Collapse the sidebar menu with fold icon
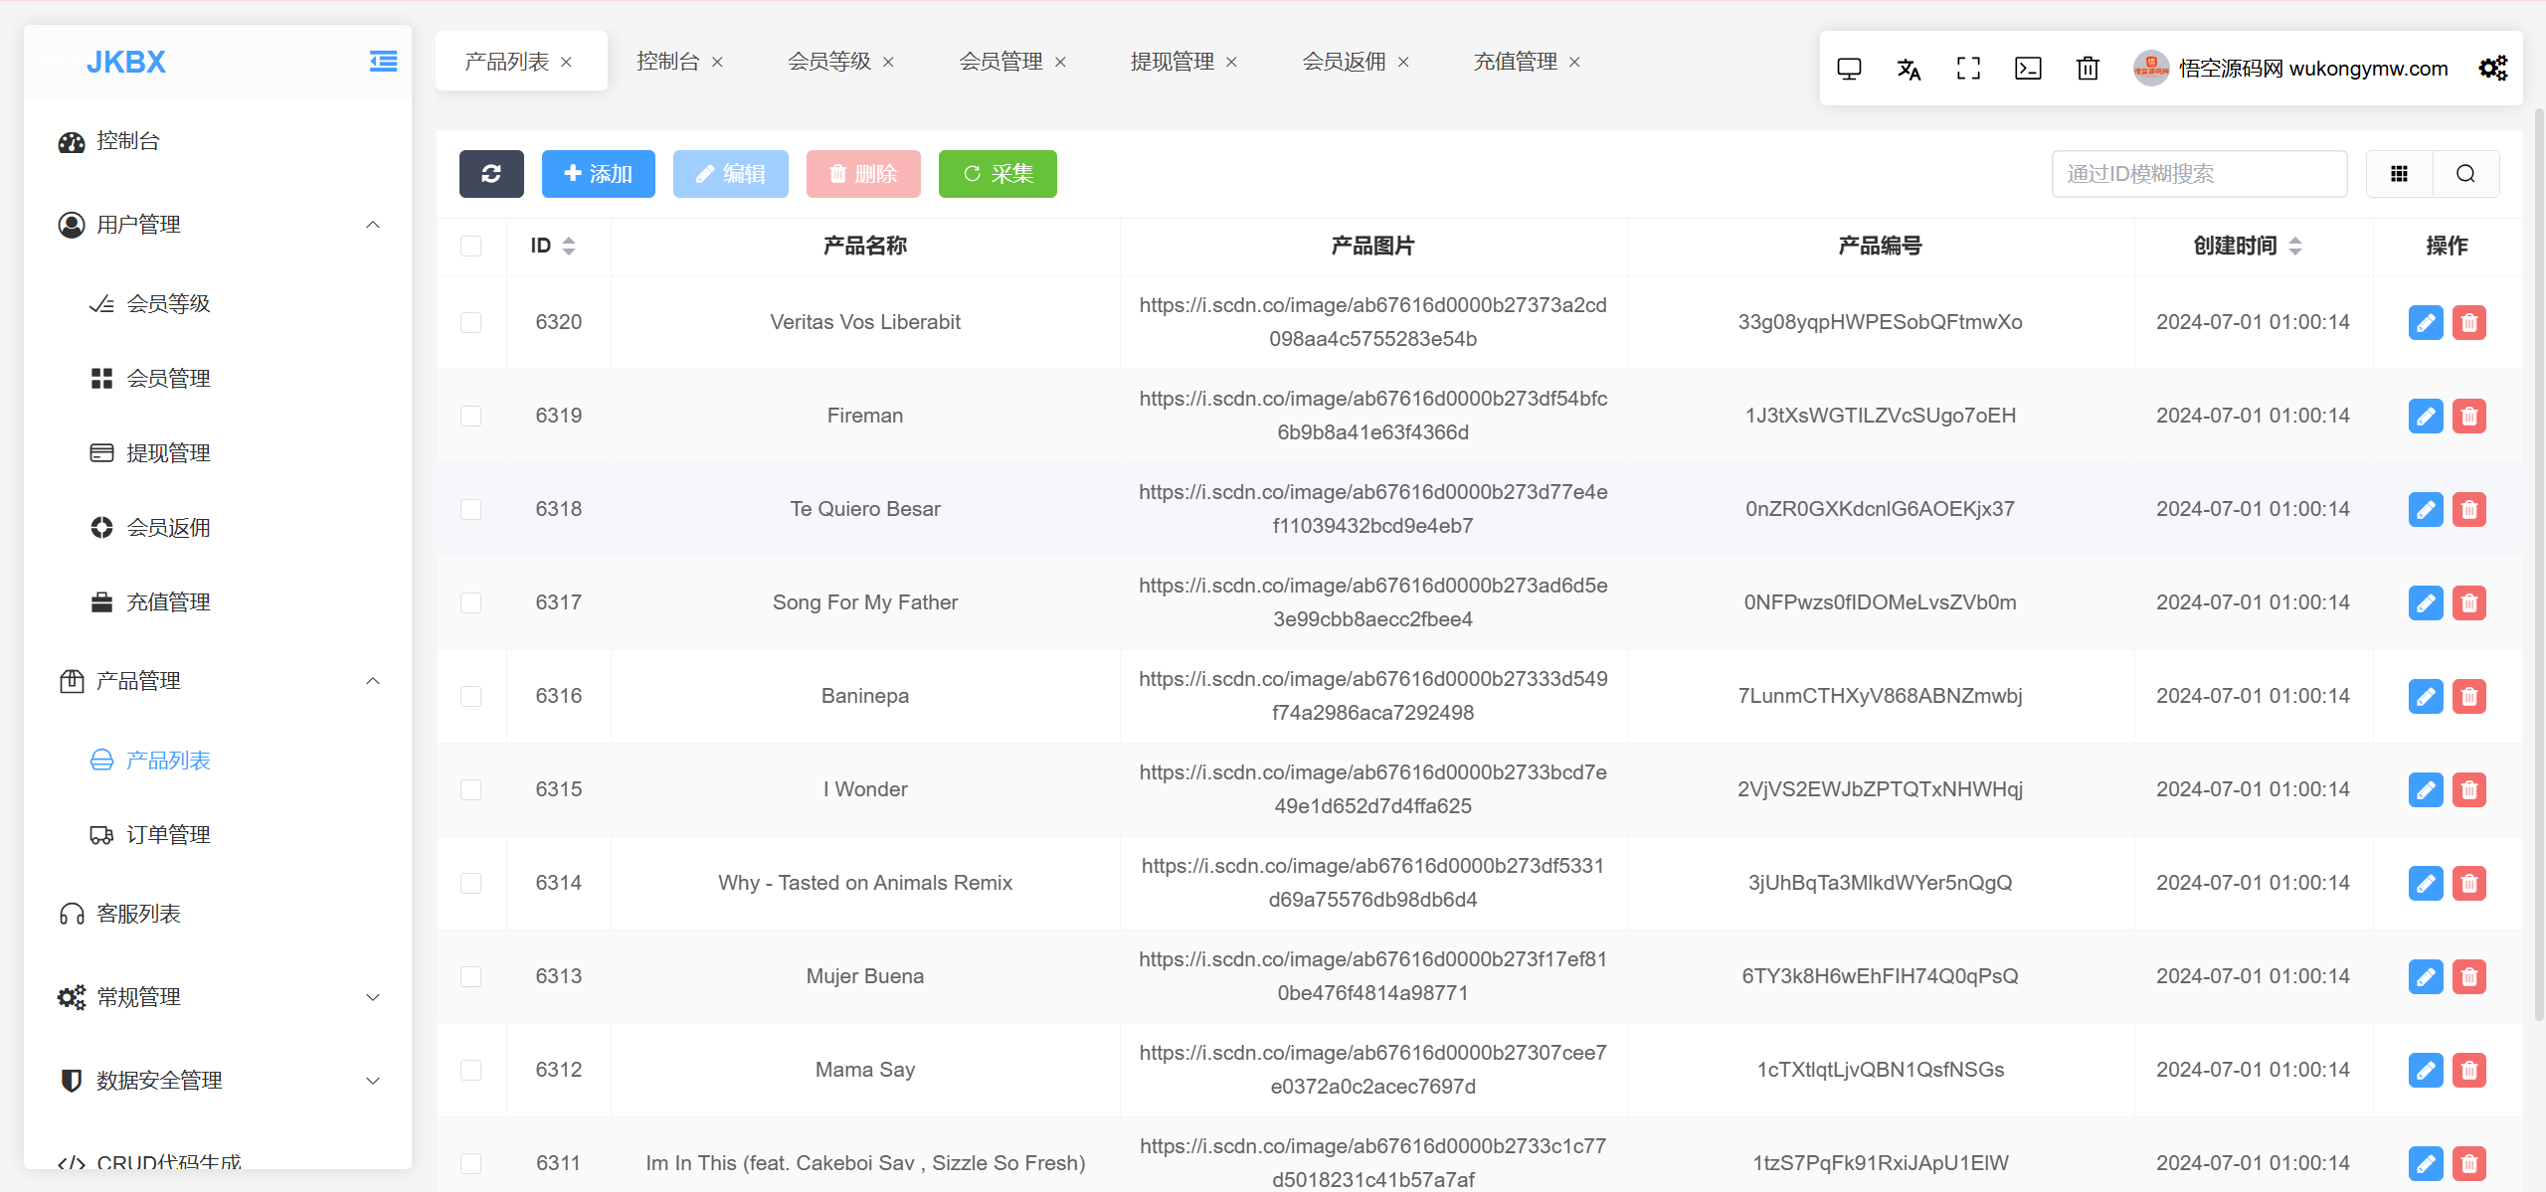 tap(383, 62)
